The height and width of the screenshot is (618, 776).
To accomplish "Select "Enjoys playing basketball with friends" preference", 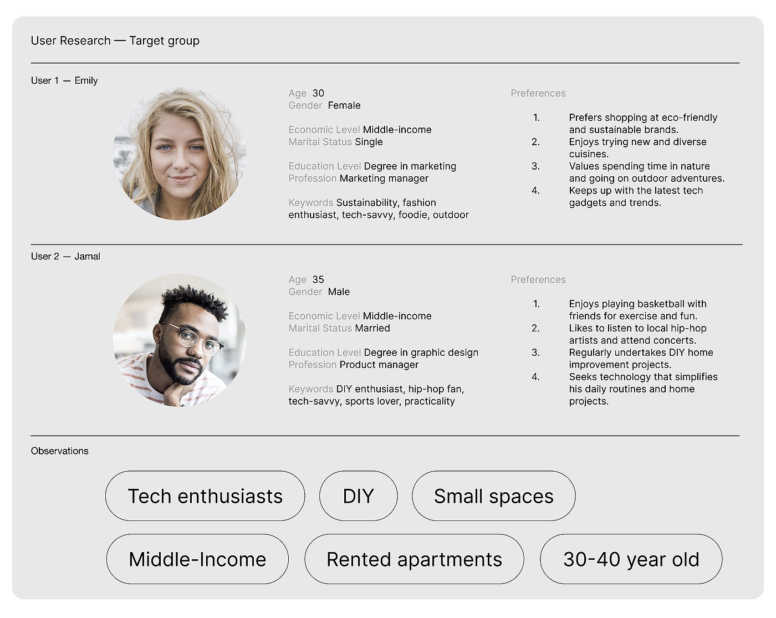I will click(x=637, y=310).
